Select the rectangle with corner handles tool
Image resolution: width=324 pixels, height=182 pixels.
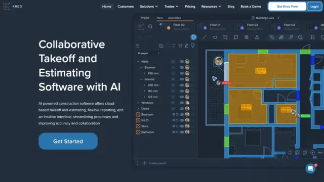coord(236,37)
